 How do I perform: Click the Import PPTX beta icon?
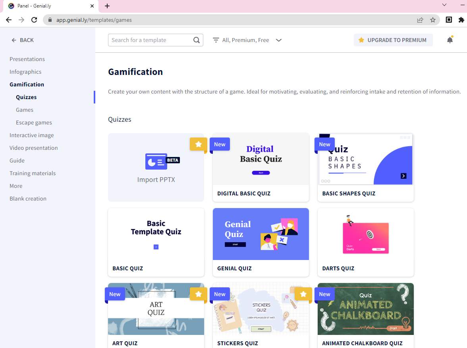coord(162,162)
